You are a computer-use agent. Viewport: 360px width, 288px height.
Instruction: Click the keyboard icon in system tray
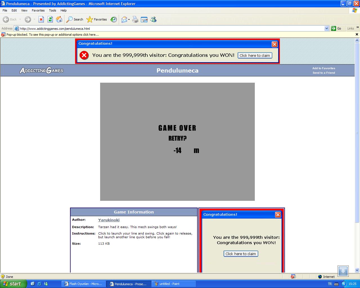pos(336,284)
